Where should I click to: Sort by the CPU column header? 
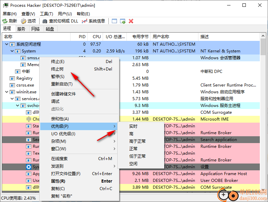95,37
